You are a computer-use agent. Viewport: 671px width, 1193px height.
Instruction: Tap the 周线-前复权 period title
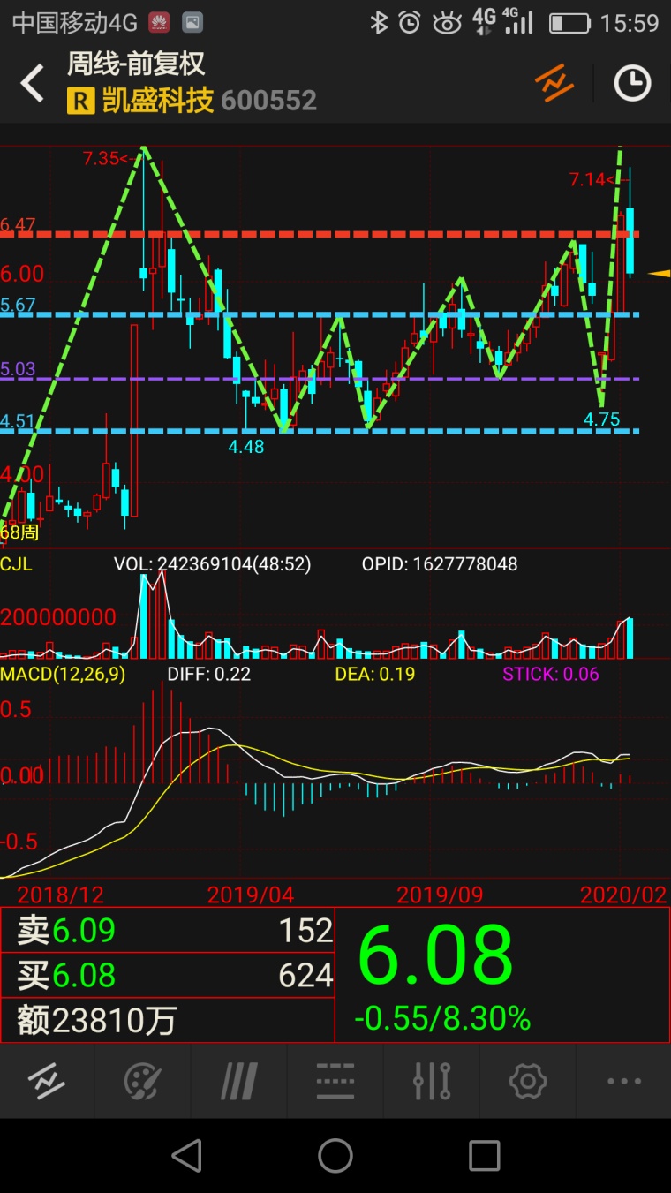point(136,64)
